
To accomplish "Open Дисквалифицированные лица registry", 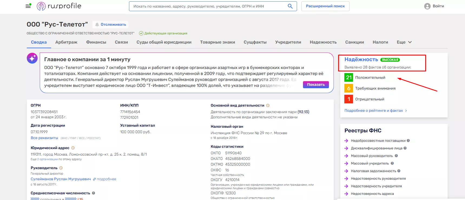I will coord(377,148).
